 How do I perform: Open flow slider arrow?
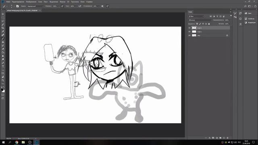(x=76, y=6)
